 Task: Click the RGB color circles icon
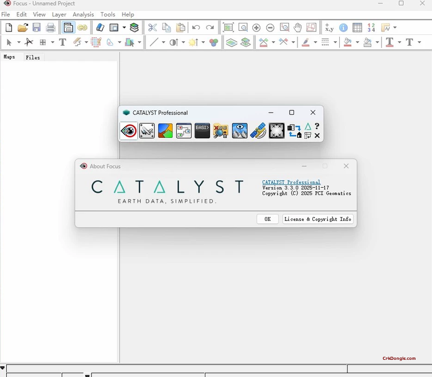(x=213, y=42)
